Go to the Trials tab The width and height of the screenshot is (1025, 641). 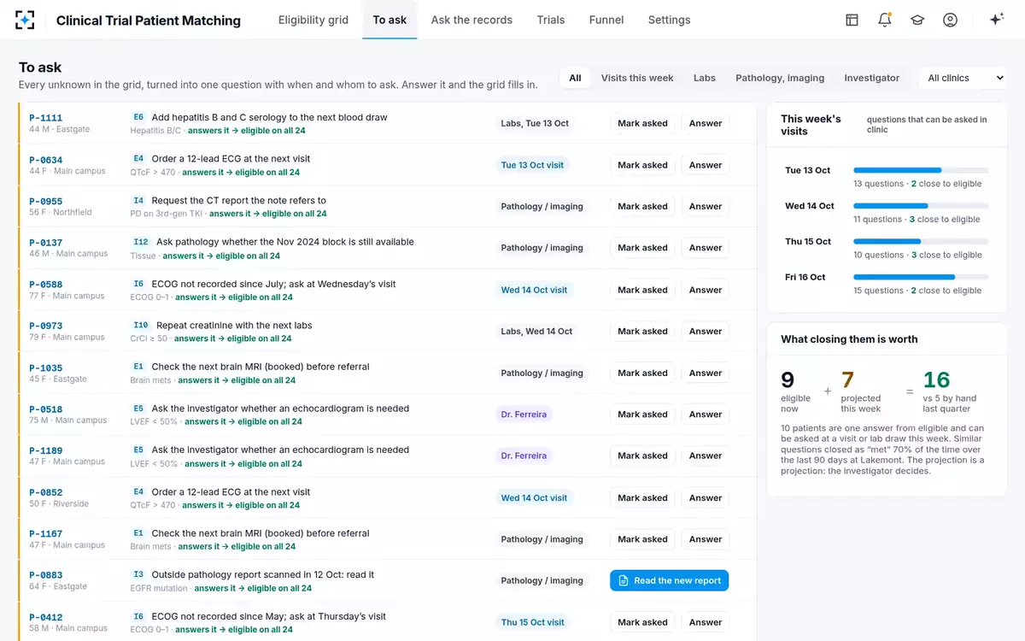pyautogui.click(x=551, y=20)
